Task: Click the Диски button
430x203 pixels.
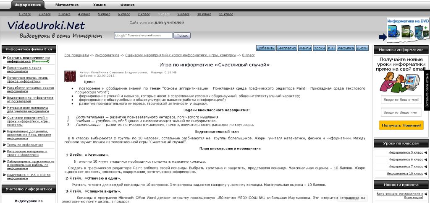Action: (362, 48)
